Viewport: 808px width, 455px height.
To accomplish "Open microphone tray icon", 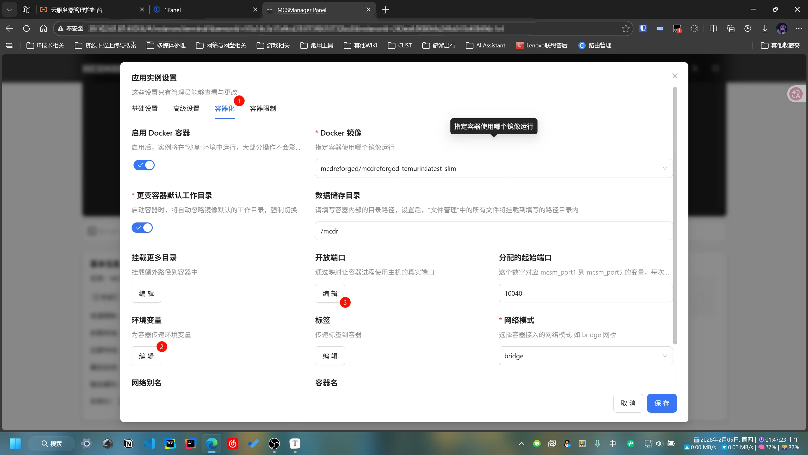I will 597,444.
